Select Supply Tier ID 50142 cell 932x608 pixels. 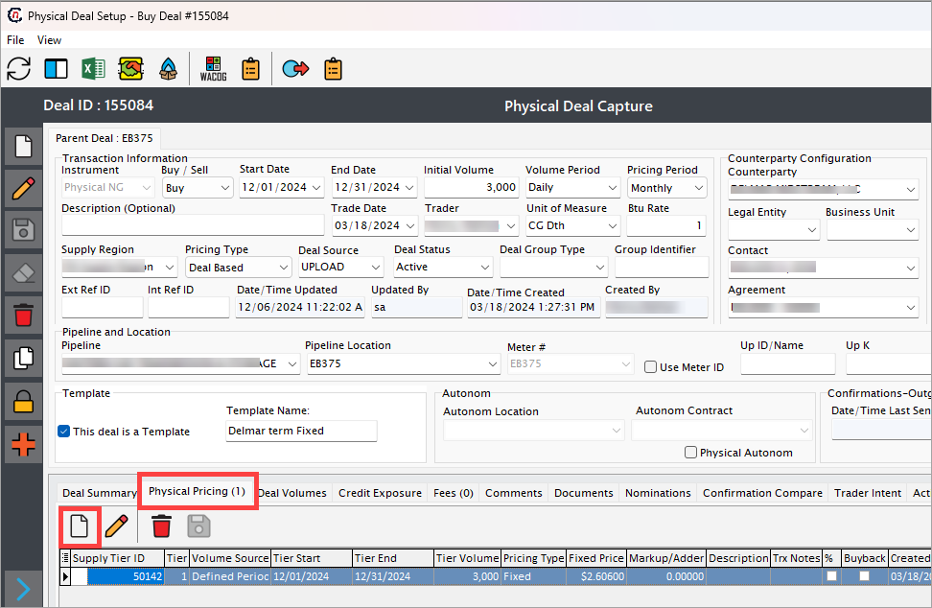tap(126, 576)
